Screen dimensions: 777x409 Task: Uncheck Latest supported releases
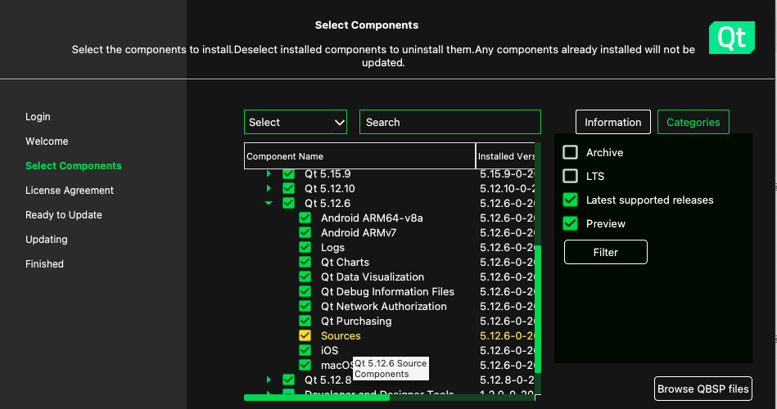tap(571, 200)
